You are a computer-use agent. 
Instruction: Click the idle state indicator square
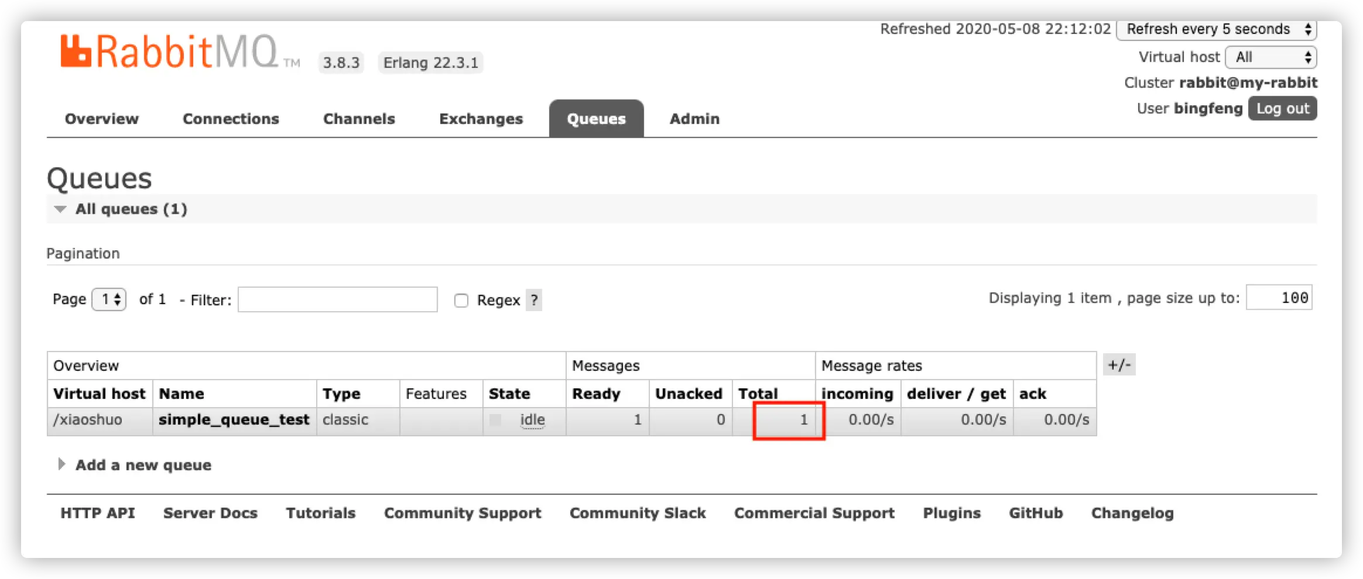pos(495,420)
